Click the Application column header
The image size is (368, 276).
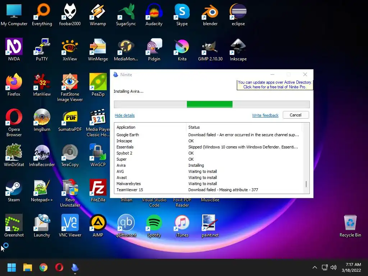[x=150, y=127]
